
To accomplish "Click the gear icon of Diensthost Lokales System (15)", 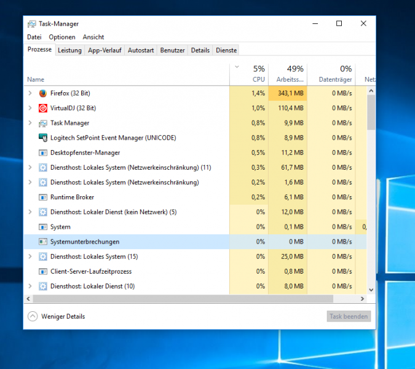I will coord(43,256).
